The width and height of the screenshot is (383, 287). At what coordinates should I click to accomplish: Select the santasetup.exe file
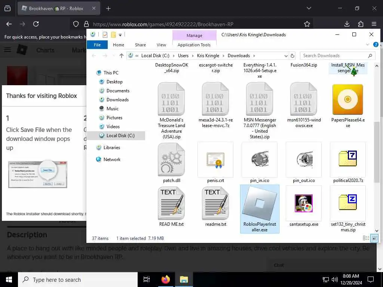(x=304, y=206)
